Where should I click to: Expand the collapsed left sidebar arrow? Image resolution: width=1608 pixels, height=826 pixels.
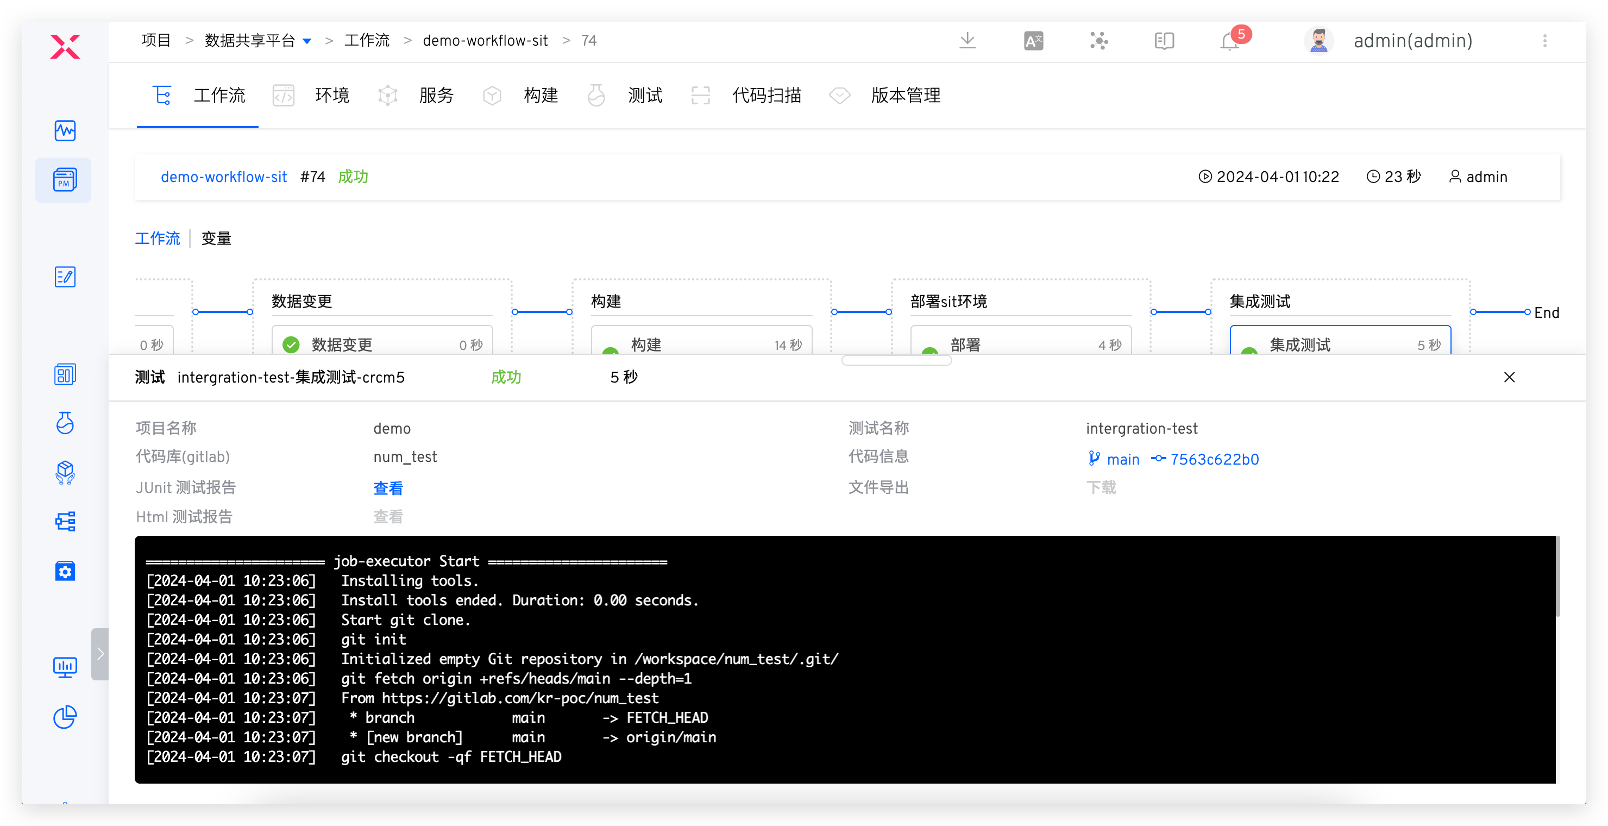[x=100, y=654]
